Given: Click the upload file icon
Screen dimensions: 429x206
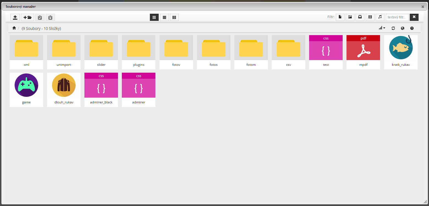Looking at the screenshot, I should click(15, 17).
